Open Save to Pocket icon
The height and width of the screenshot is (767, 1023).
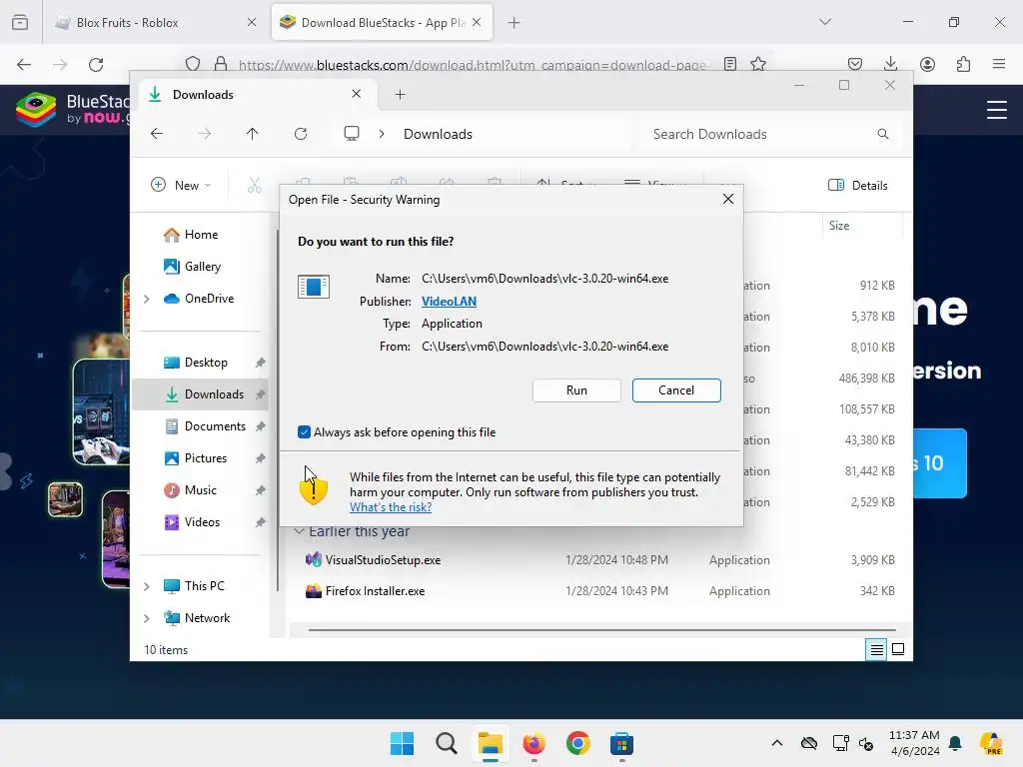(855, 64)
